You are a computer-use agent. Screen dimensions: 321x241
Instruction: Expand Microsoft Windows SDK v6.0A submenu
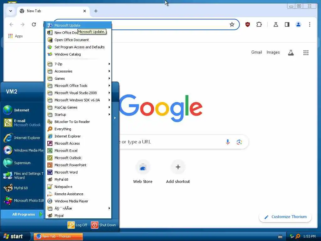coord(78,100)
